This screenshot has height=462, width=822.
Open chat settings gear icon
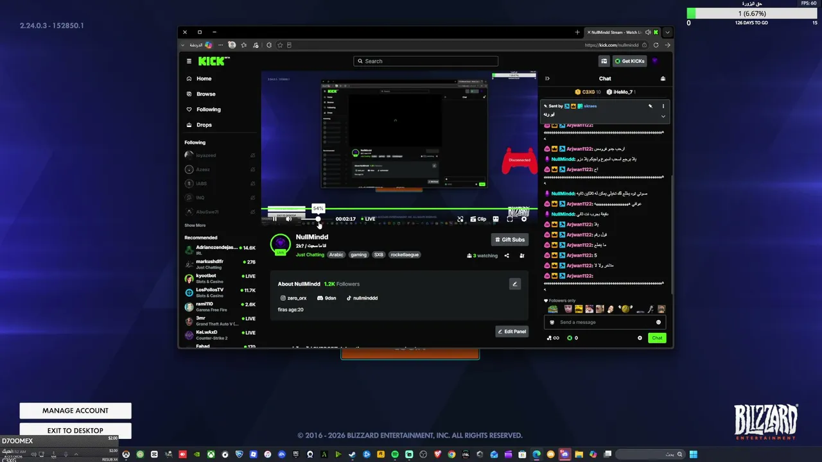[x=640, y=338]
